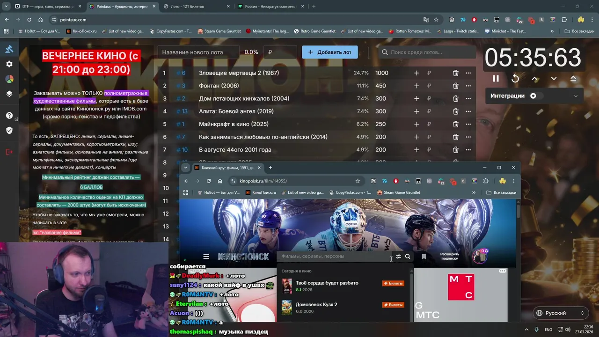Image resolution: width=599 pixels, height=337 pixels.
Task: Click Kinopoisk magnifier search icon
Action: pyautogui.click(x=408, y=256)
